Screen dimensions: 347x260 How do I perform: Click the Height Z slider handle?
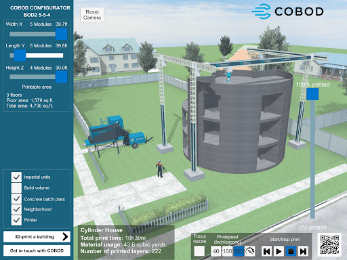pos(61,77)
